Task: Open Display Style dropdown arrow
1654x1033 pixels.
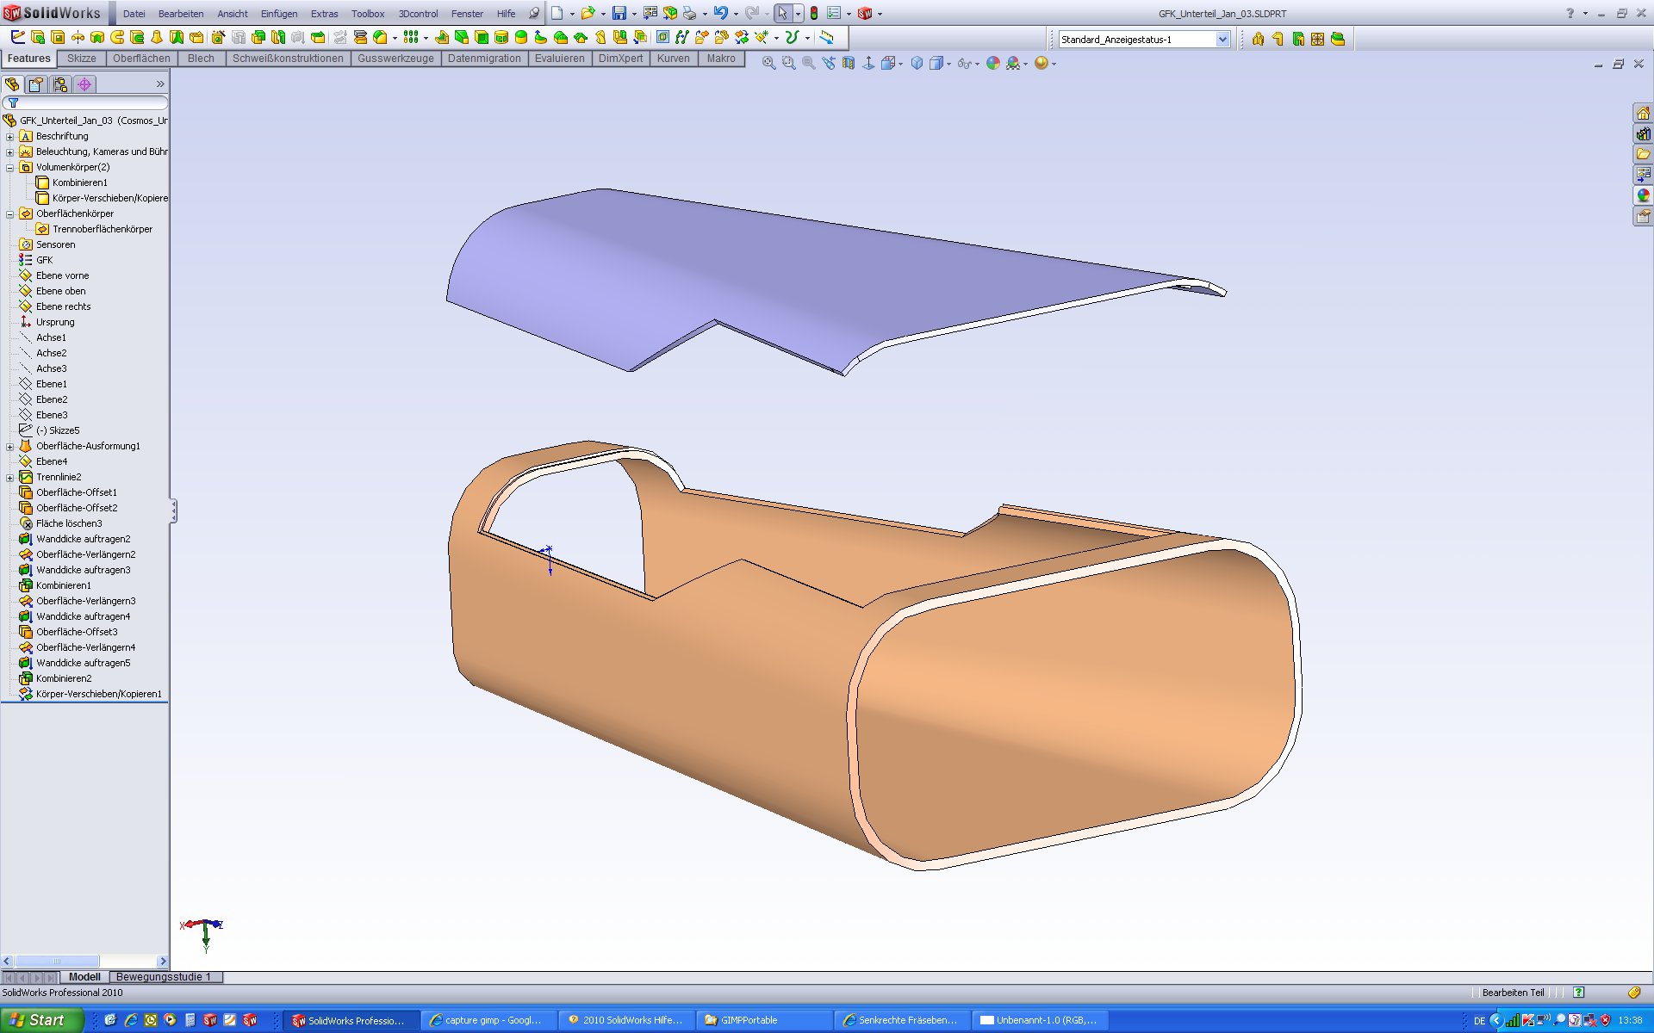Action: [948, 64]
